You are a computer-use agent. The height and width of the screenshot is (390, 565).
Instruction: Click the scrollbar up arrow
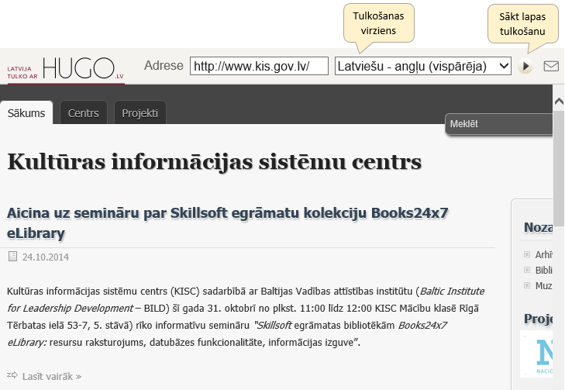pos(559,102)
